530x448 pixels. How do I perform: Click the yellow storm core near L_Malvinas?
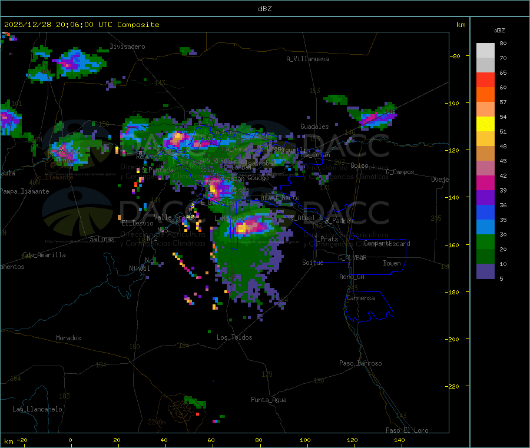pyautogui.click(x=242, y=228)
